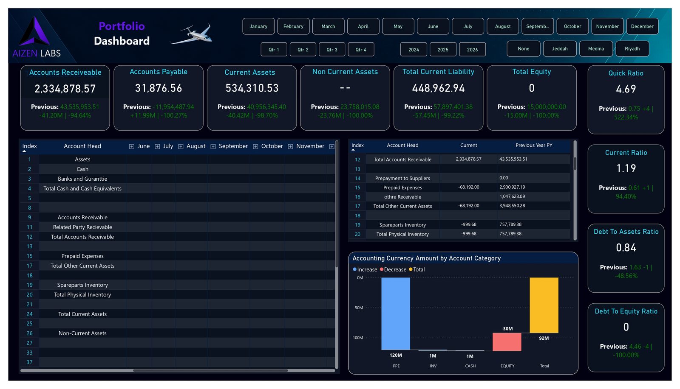The height and width of the screenshot is (389, 680).
Task: Choose the Jeddah location button
Action: pos(560,49)
